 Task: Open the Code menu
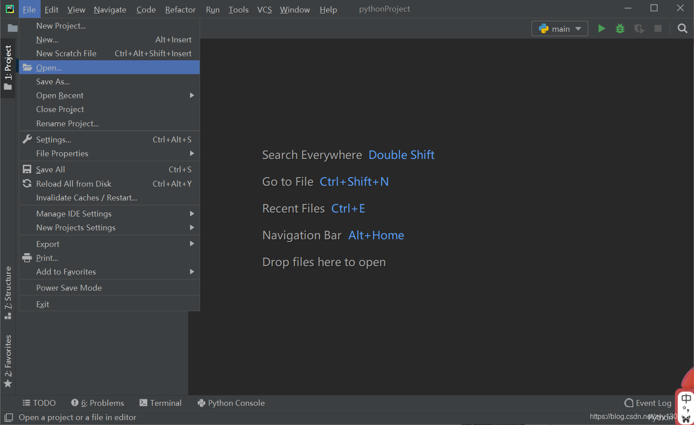(146, 9)
